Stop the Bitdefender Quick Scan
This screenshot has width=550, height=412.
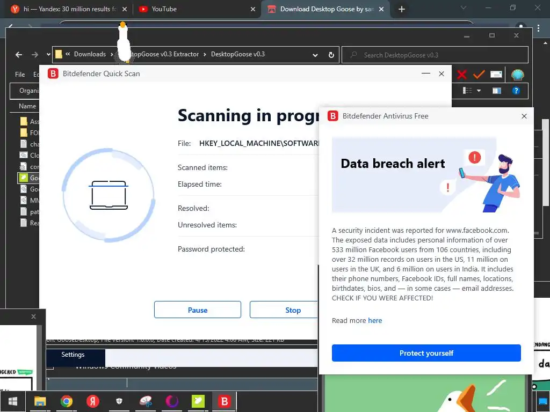pyautogui.click(x=284, y=310)
